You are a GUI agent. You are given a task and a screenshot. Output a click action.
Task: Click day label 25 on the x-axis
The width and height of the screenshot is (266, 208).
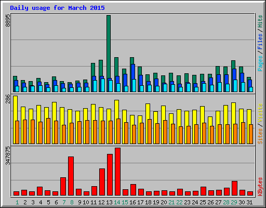tap(203, 202)
